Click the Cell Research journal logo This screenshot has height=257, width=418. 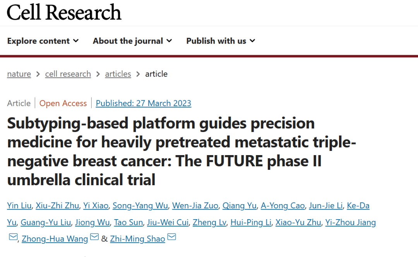pos(64,12)
